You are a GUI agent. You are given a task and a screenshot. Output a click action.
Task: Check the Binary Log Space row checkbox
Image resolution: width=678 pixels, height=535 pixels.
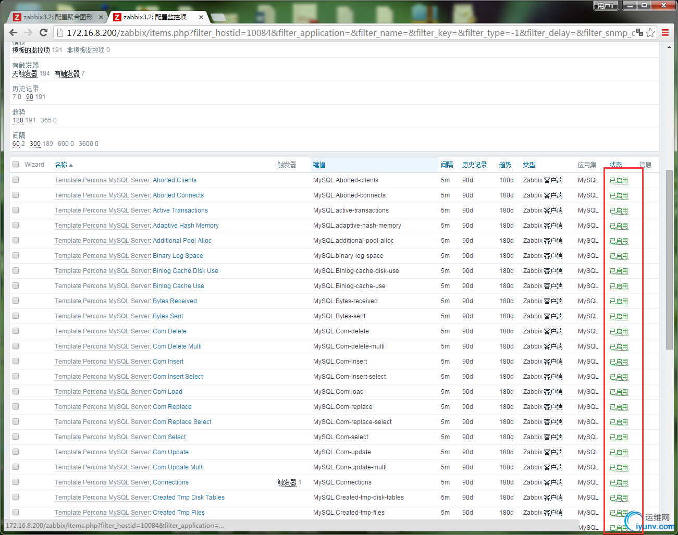click(16, 255)
